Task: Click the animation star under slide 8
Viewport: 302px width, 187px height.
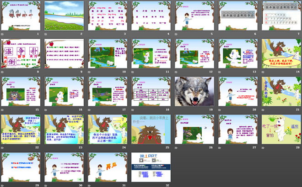Action: (2, 72)
